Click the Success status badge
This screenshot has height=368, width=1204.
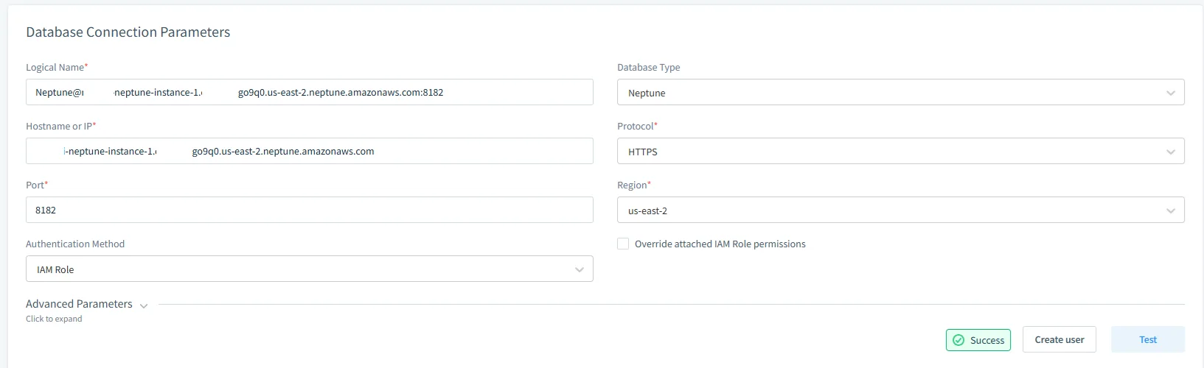click(x=978, y=340)
